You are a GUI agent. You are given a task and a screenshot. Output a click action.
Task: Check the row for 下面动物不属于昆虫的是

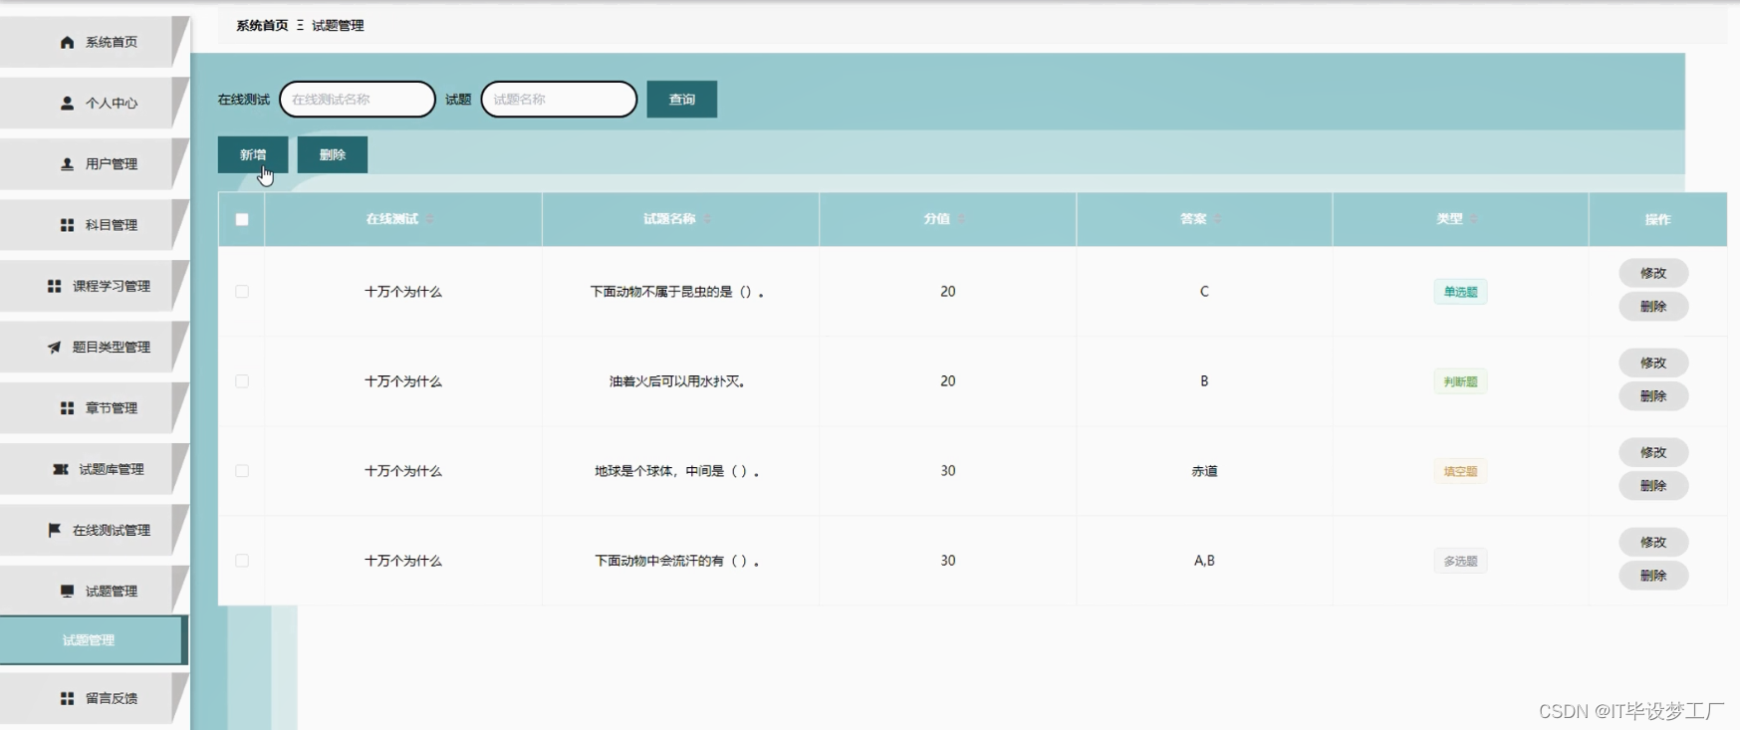click(x=242, y=292)
